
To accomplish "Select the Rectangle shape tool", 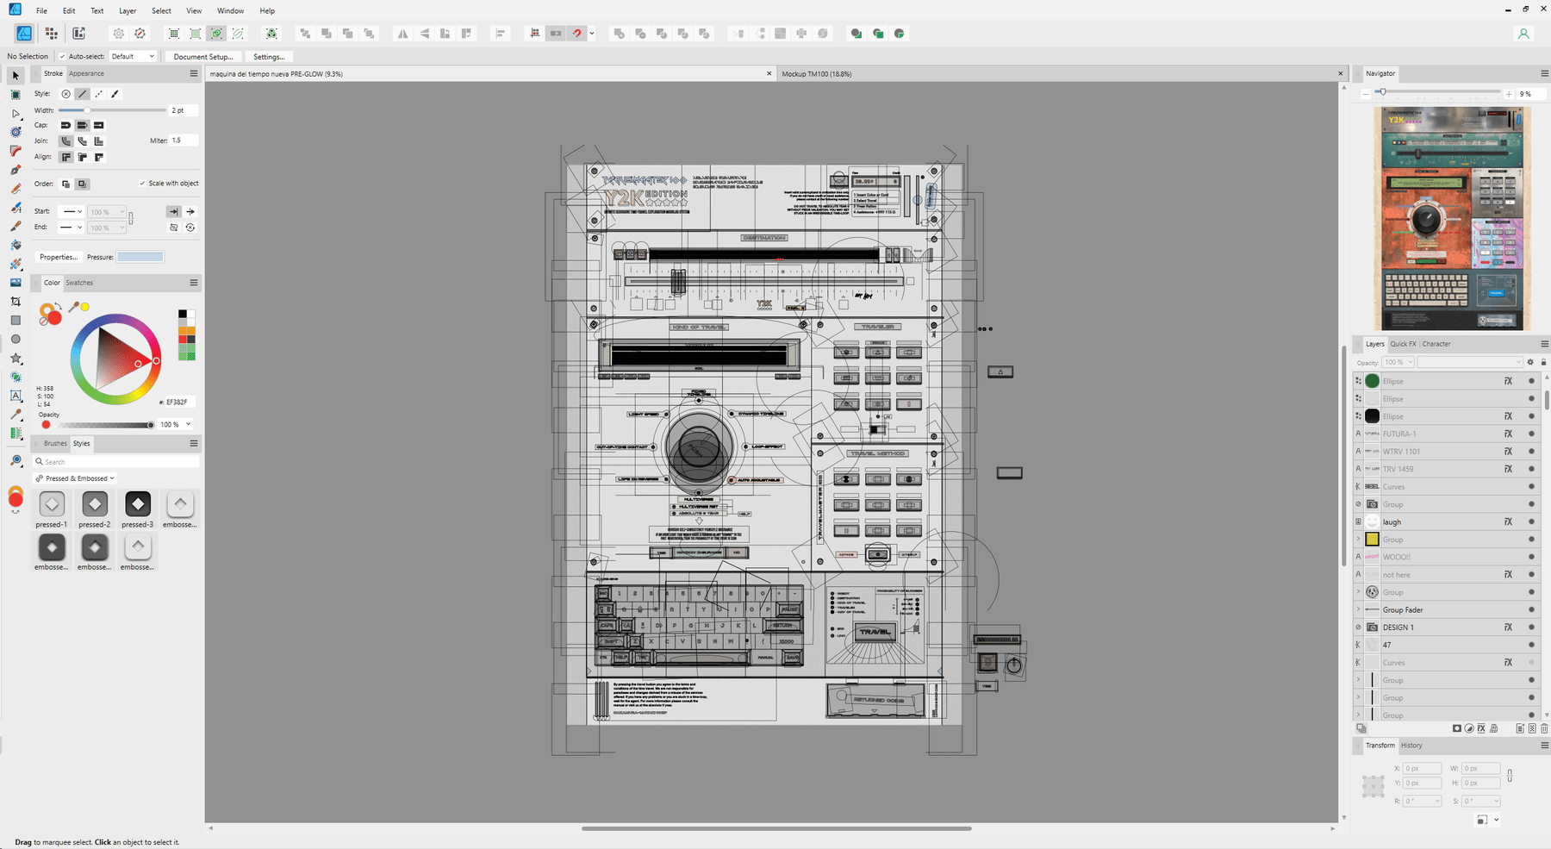I will [16, 320].
